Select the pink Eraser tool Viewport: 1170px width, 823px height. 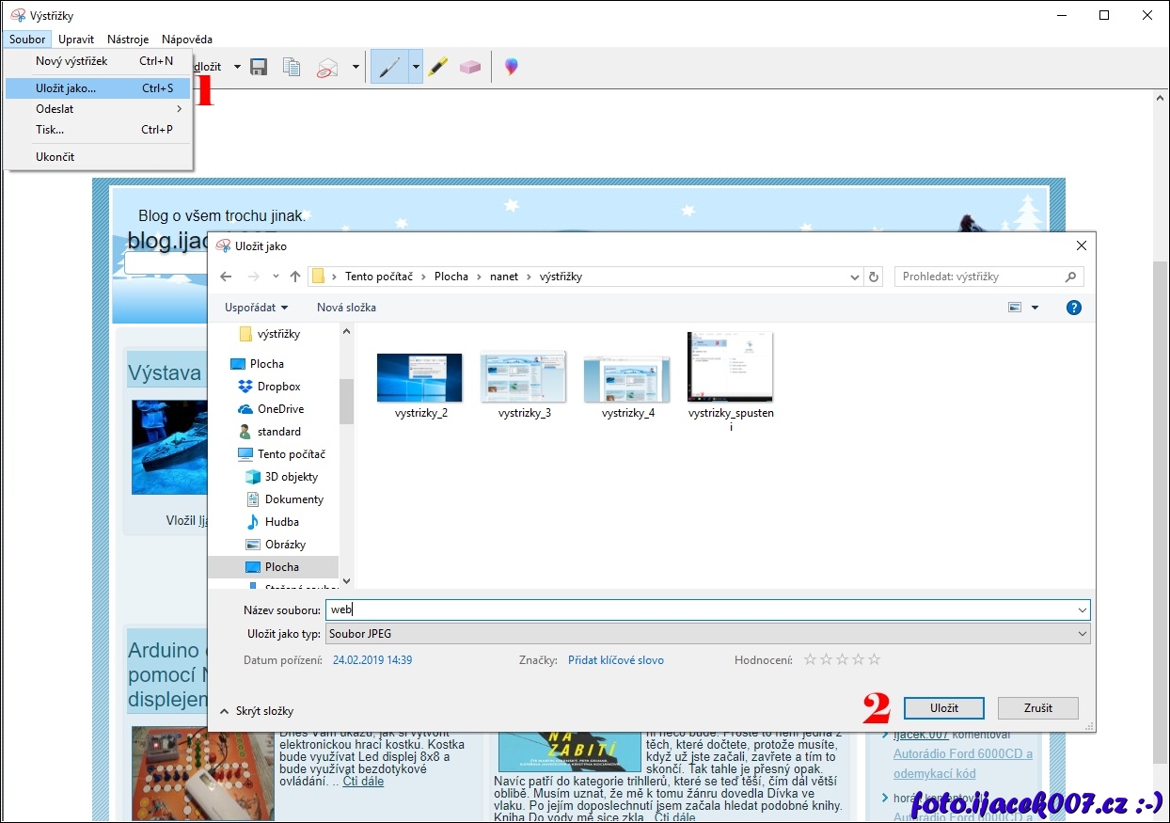[469, 67]
